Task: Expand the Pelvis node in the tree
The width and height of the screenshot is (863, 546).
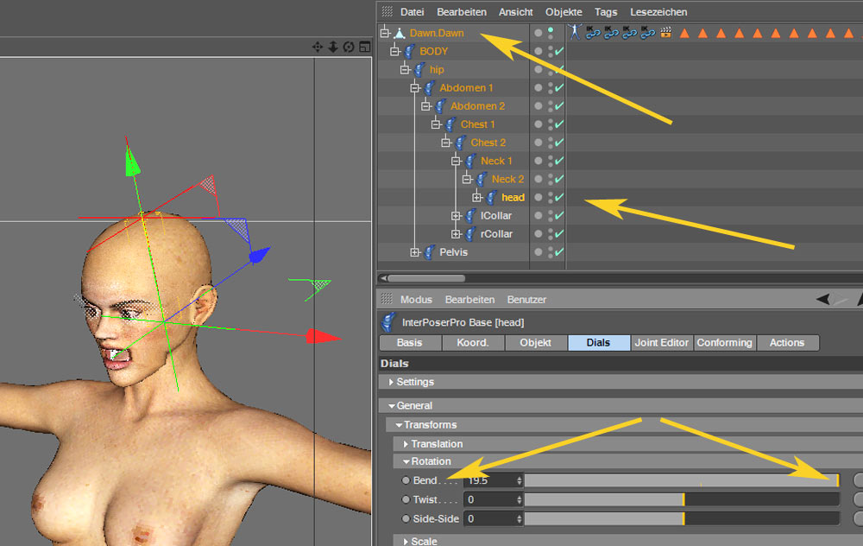Action: click(x=416, y=252)
